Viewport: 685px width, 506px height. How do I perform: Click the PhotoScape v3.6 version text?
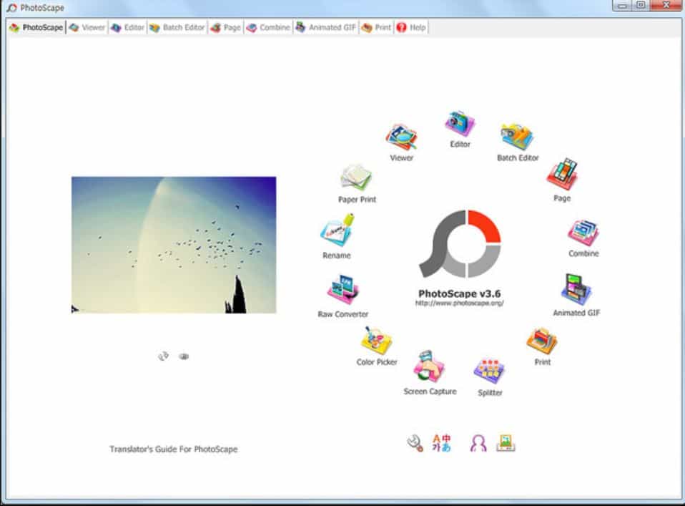[460, 293]
